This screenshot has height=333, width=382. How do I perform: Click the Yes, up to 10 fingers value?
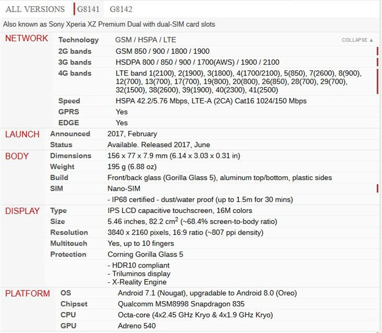(x=141, y=244)
